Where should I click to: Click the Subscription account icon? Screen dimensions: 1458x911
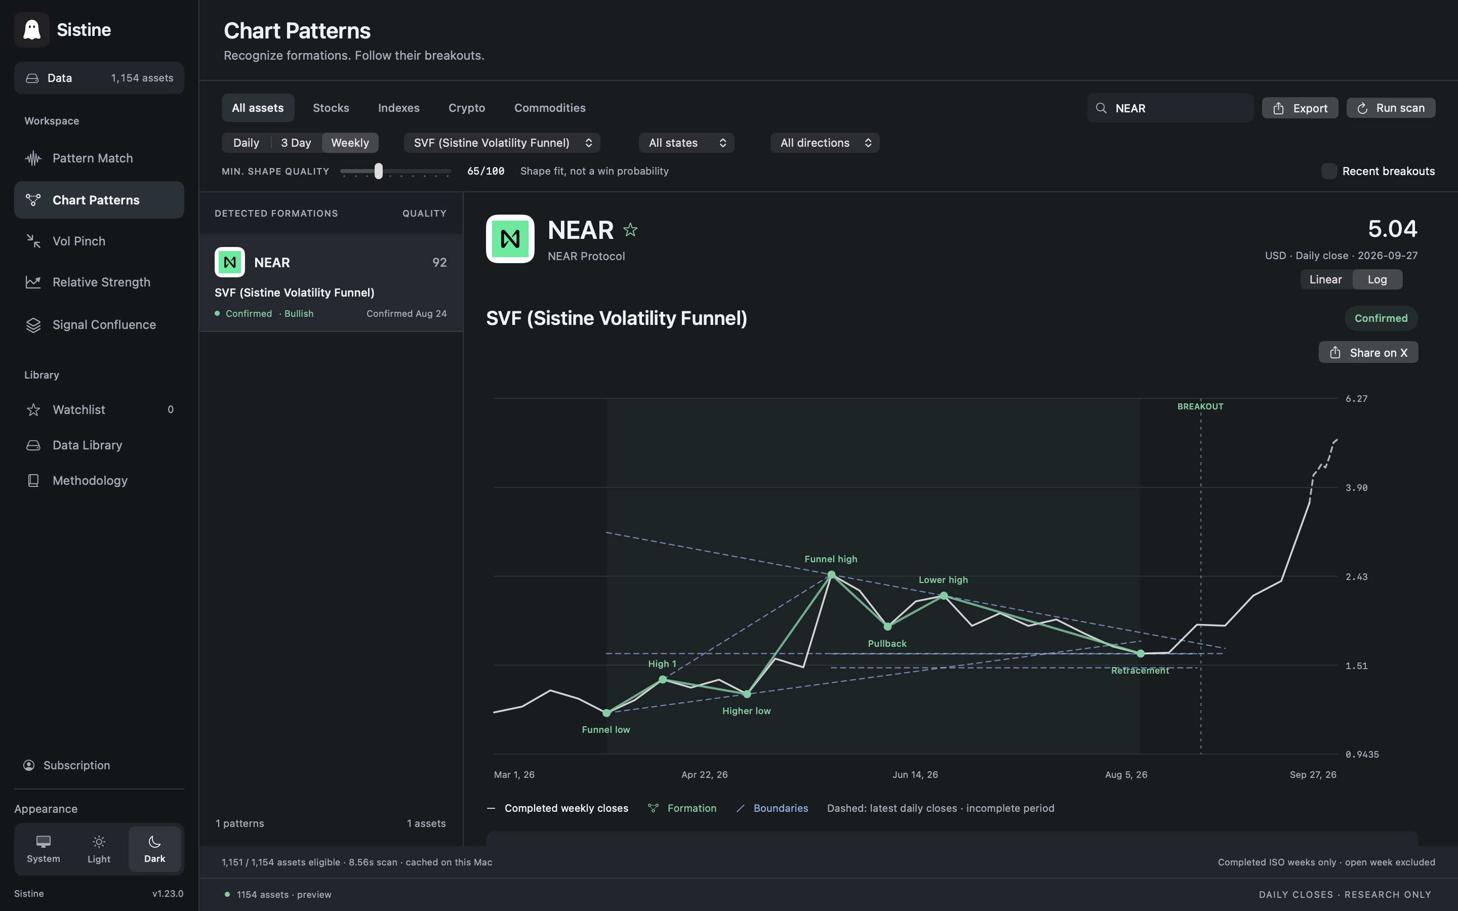coord(29,765)
